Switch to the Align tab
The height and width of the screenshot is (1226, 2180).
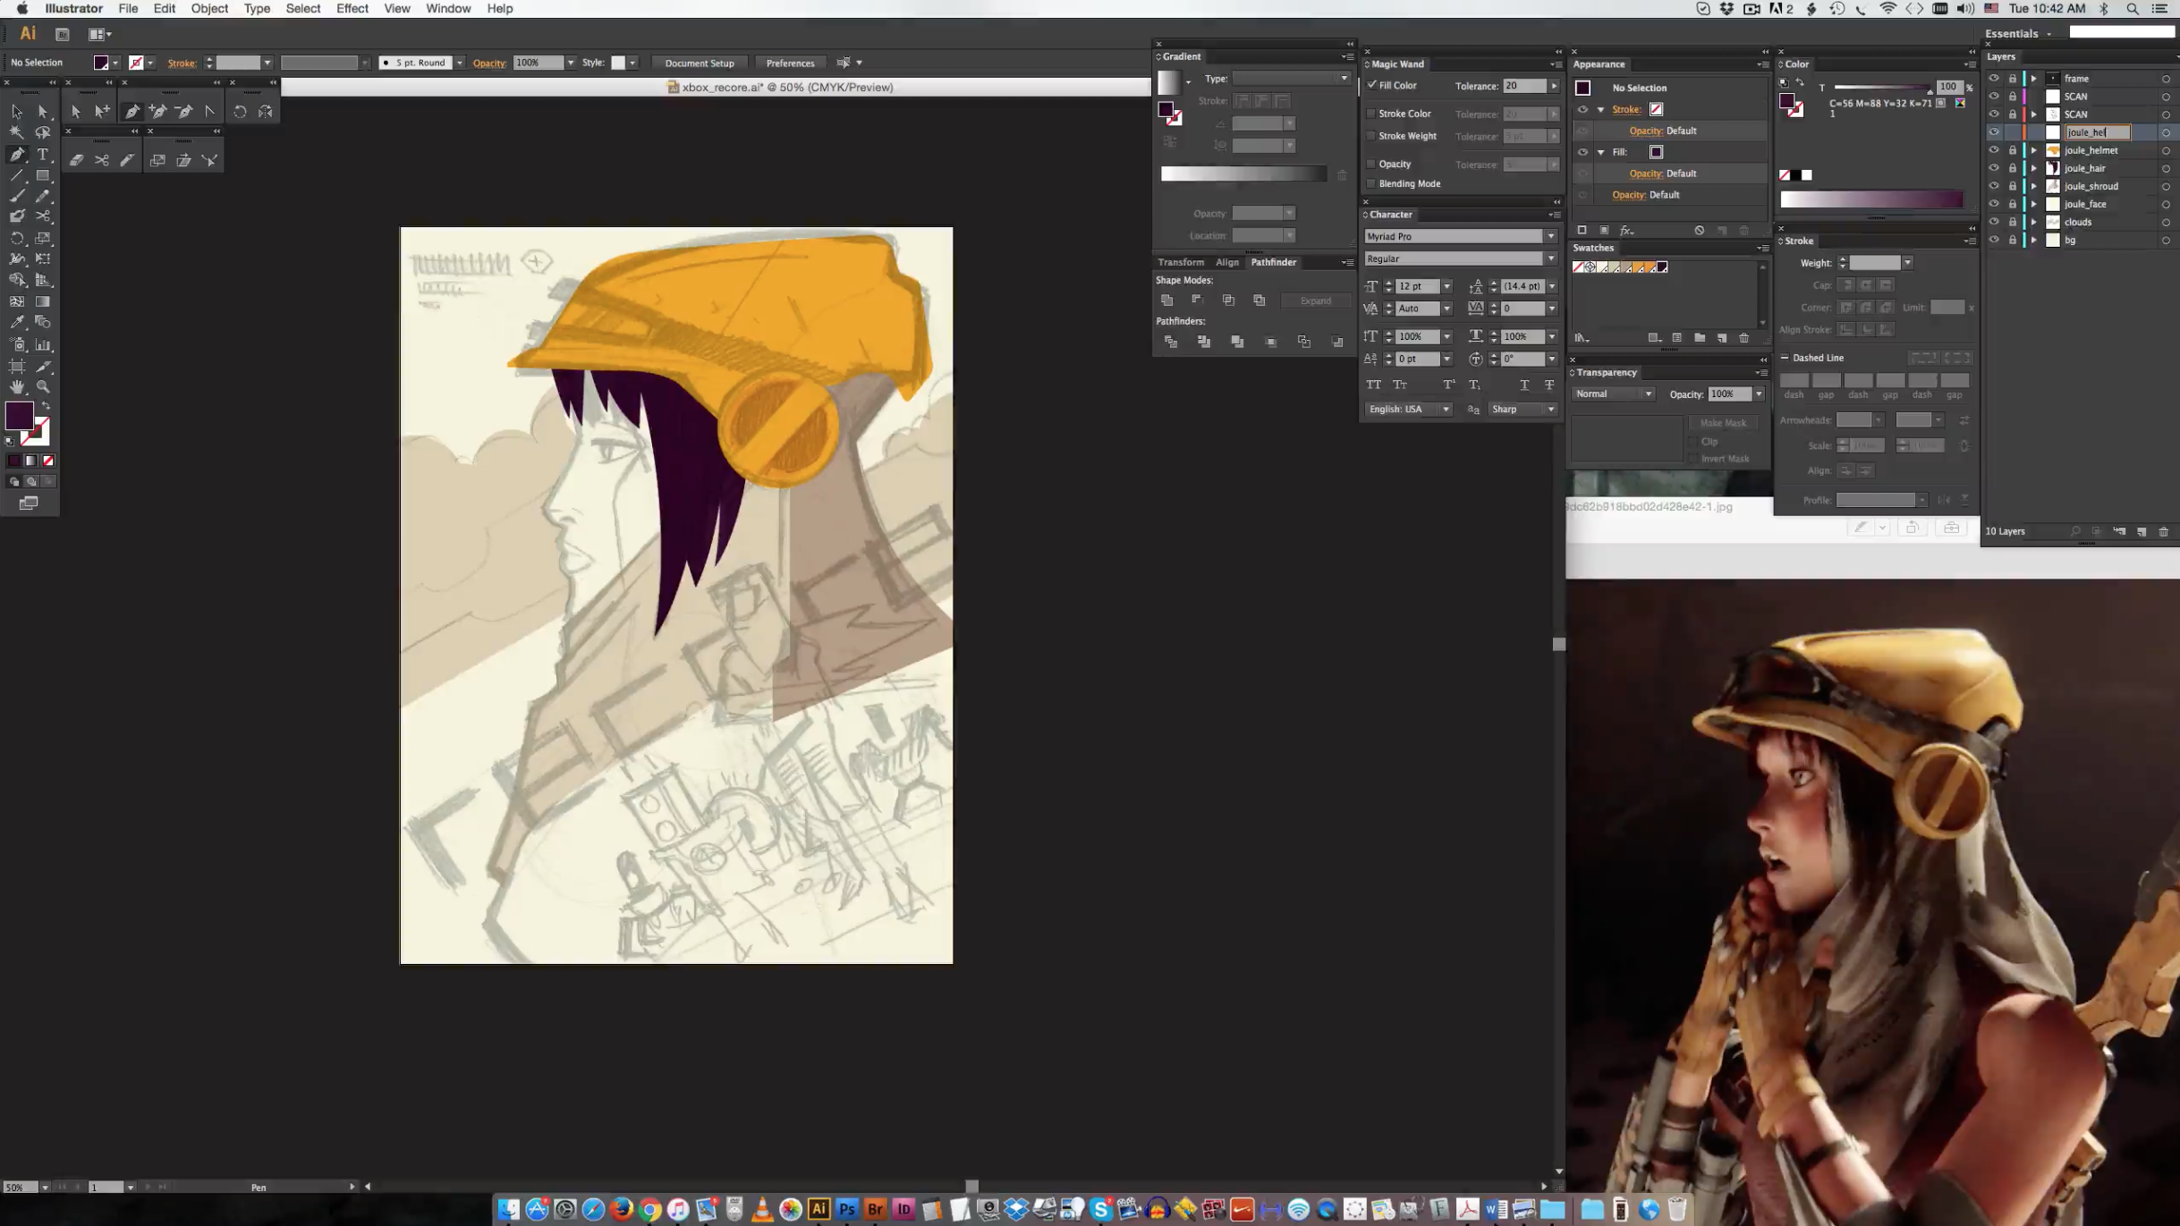1226,262
